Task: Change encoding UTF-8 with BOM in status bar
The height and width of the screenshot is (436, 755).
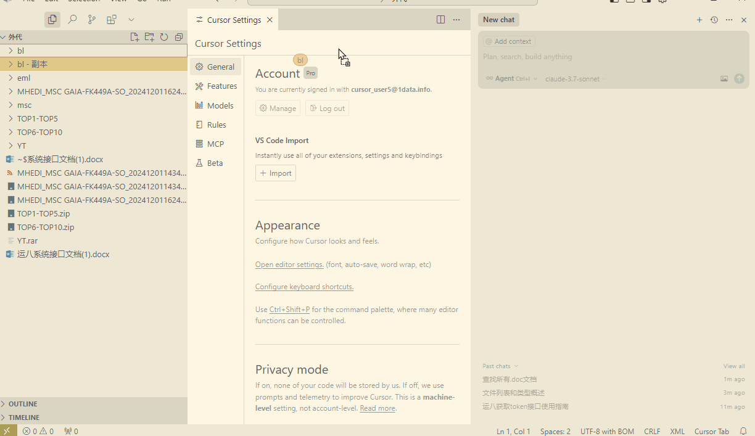Action: coord(607,431)
